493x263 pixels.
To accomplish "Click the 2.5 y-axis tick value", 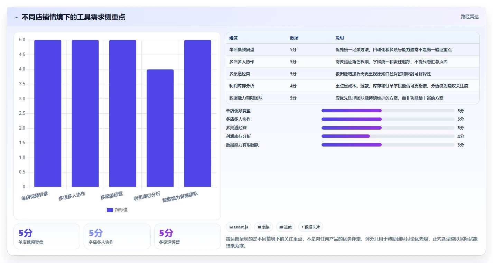I will [22, 113].
